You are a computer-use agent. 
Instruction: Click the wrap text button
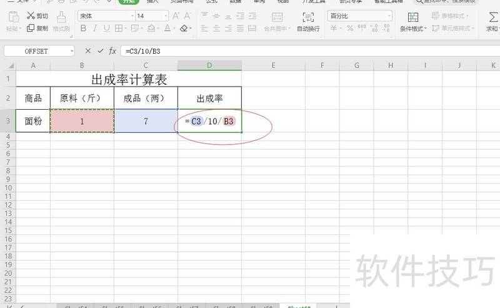307,21
